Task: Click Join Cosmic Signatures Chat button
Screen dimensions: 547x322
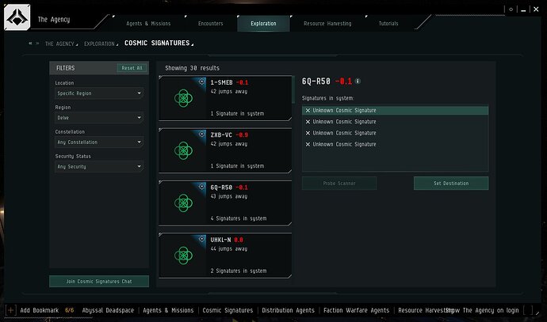Action: click(99, 282)
